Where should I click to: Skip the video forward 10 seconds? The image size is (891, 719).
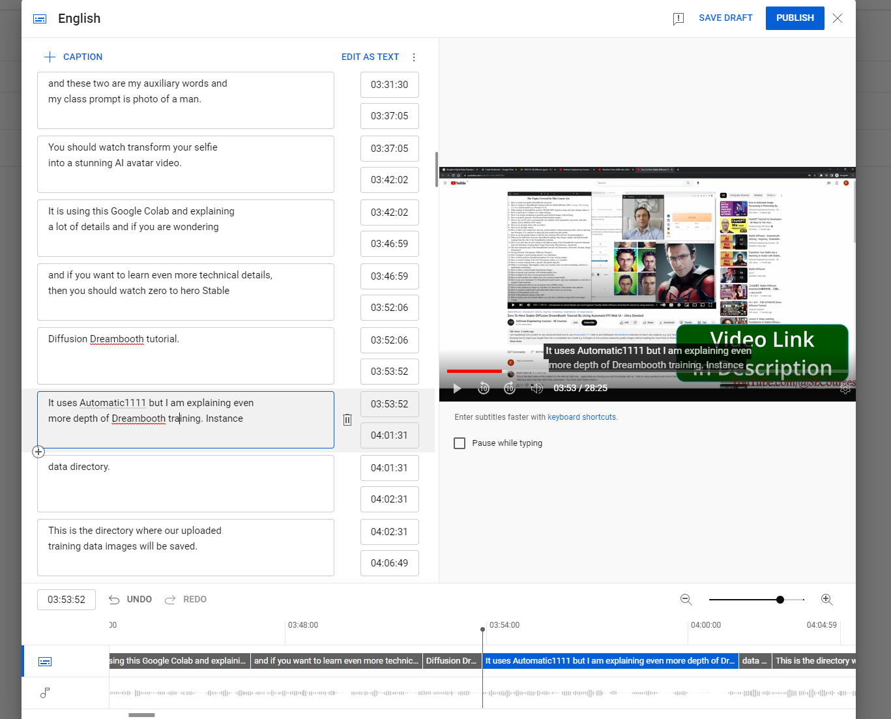click(x=510, y=388)
